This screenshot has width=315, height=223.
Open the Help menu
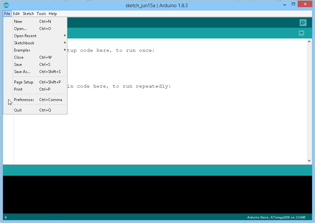point(53,14)
